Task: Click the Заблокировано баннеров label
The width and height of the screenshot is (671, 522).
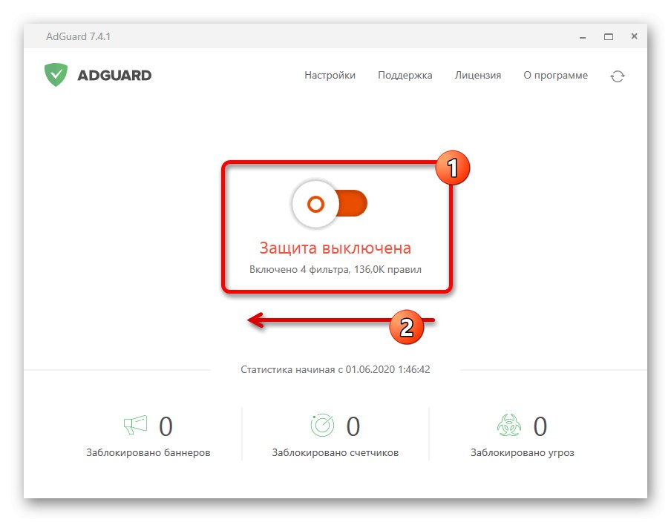Action: pyautogui.click(x=148, y=452)
